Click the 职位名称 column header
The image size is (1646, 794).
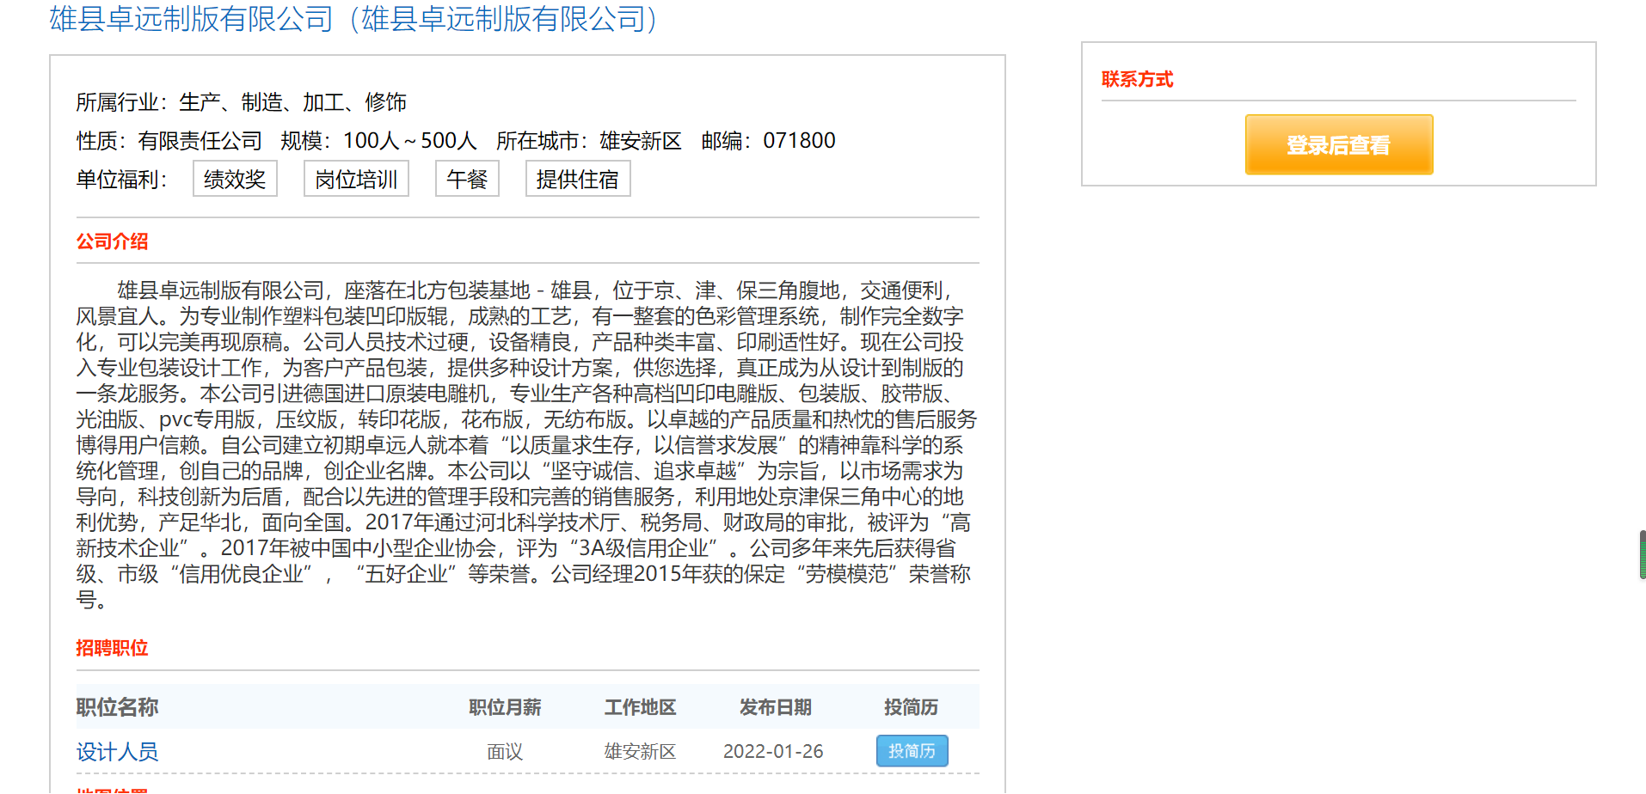pos(118,707)
